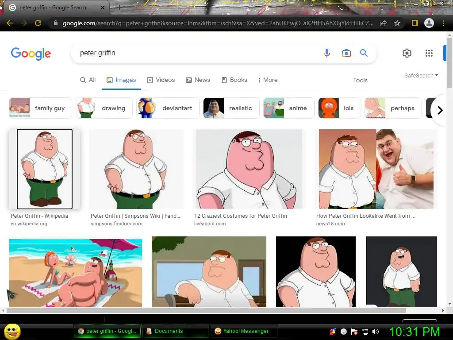This screenshot has width=453, height=340.
Task: Click the peter griffin Chrome taskbar button
Action: (x=107, y=331)
